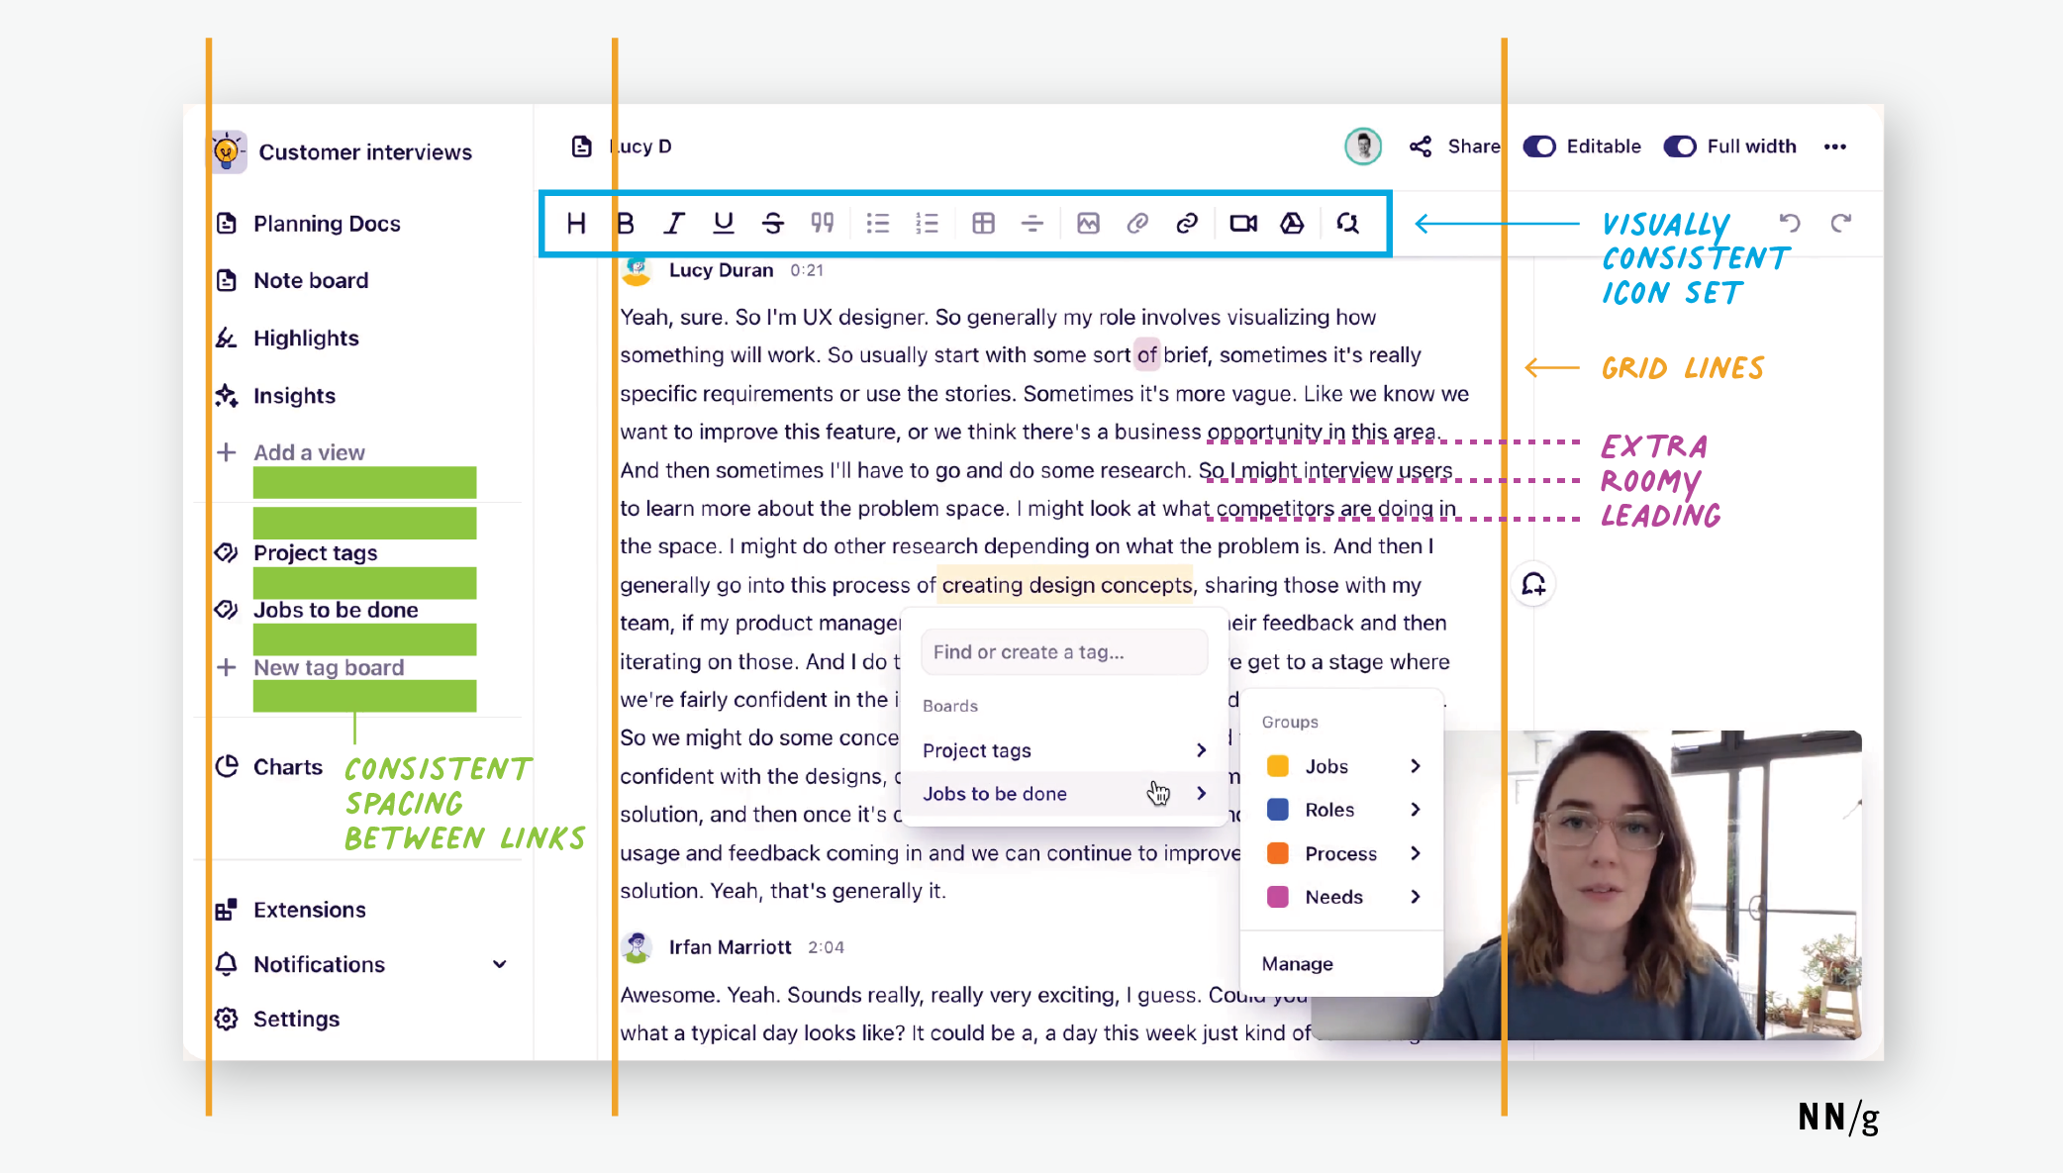
Task: Expand the Process group in dropdown
Action: [1414, 853]
